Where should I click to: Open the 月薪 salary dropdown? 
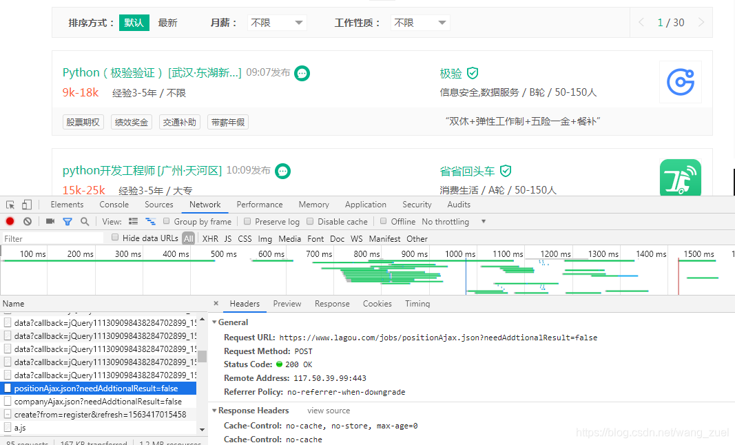click(277, 23)
